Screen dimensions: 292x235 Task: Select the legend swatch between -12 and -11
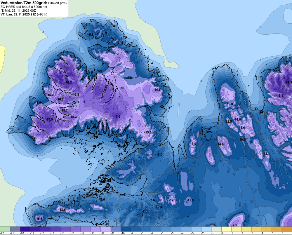(x=106, y=229)
